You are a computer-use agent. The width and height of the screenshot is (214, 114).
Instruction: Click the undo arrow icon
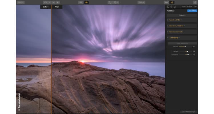tap(110, 2)
